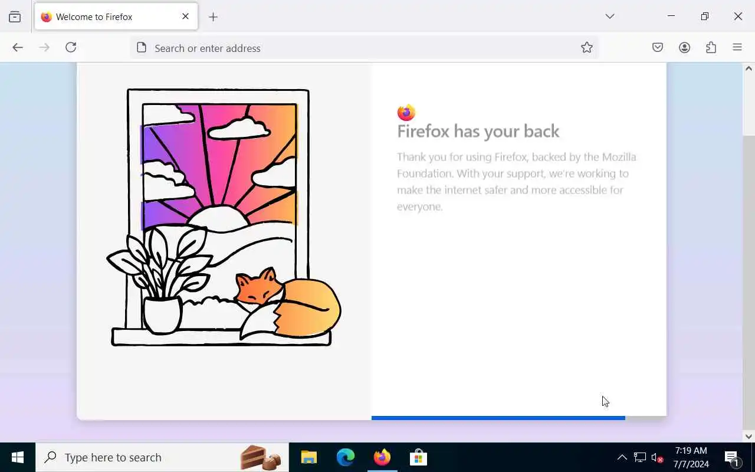Click the cake search highlight icon
Viewport: 755px width, 472px height.
point(261,457)
